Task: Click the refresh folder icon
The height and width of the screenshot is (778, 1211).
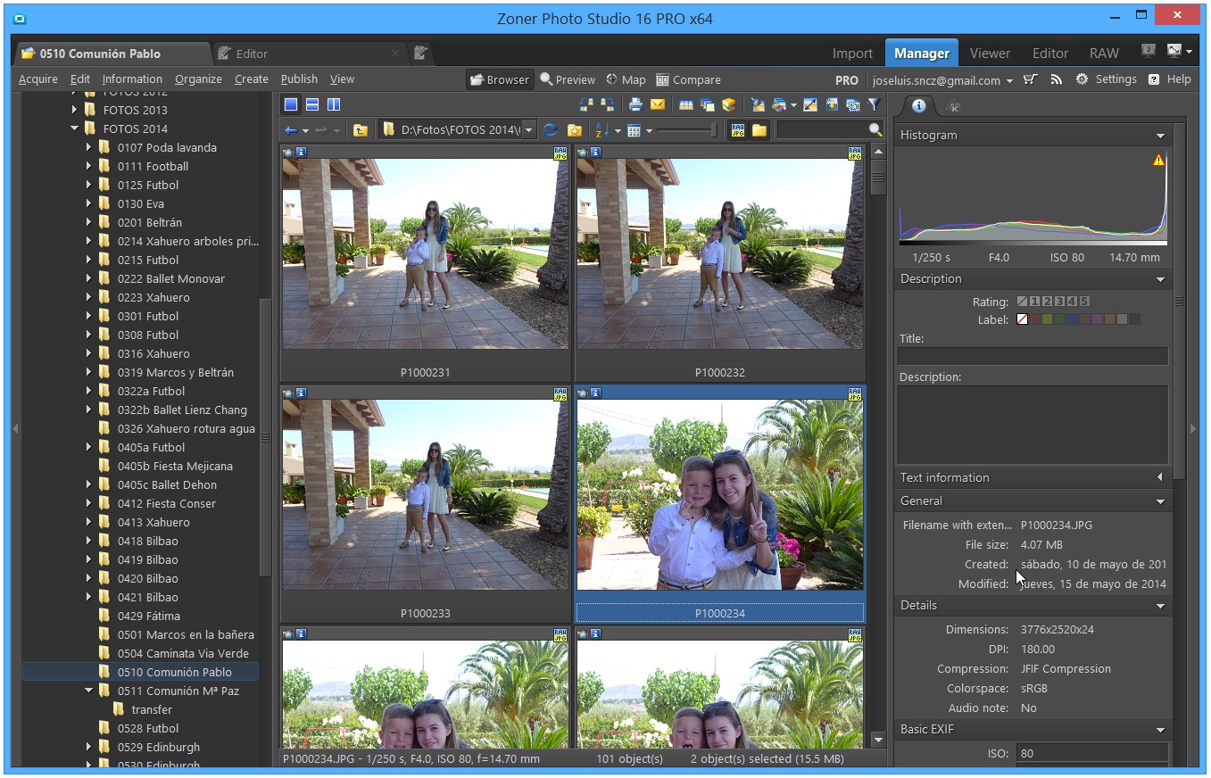Action: click(x=551, y=130)
